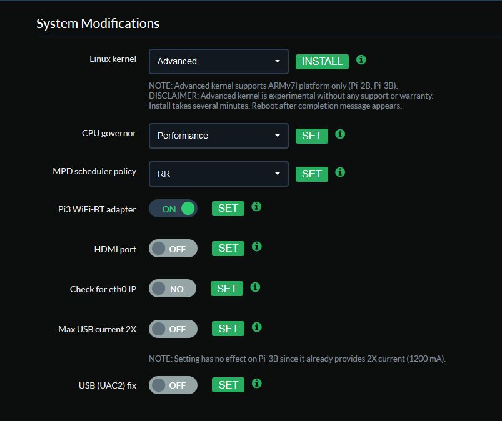Viewport: 502px width, 421px height.
Task: Enable the USB (UAC2) fix toggle
Action: point(173,385)
